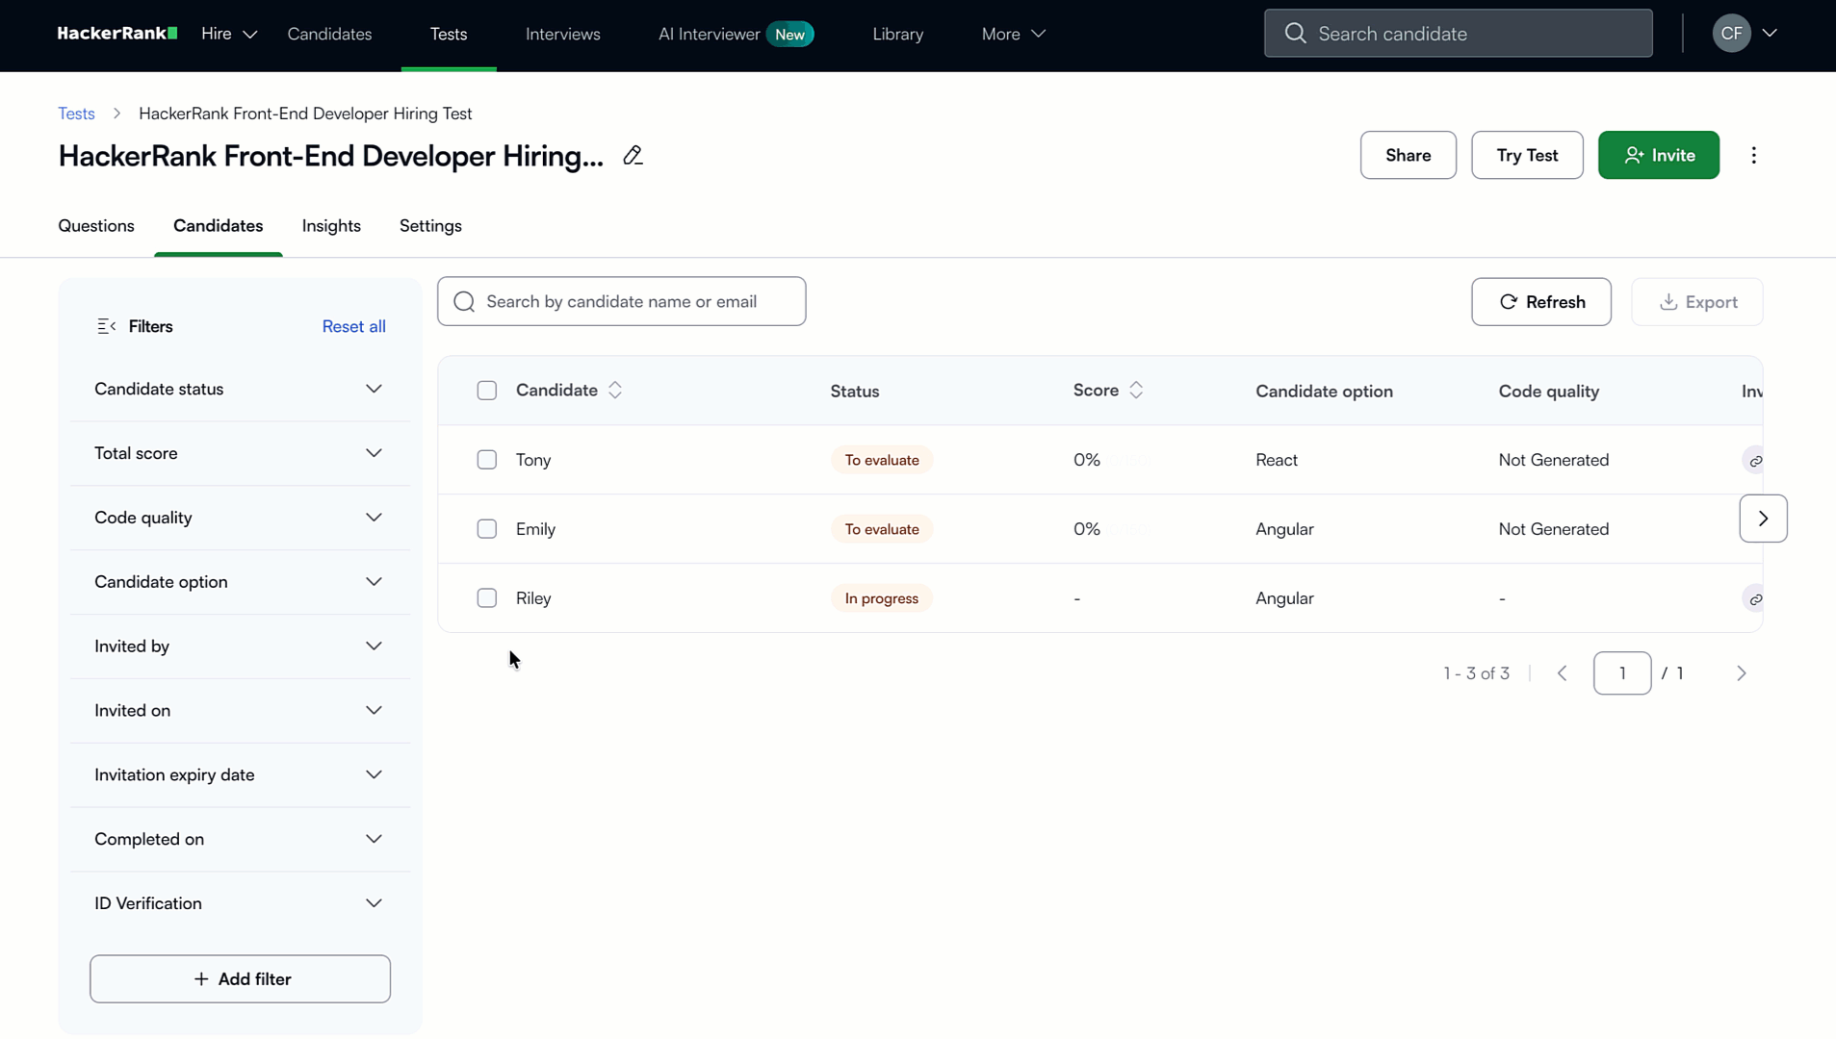Click the Refresh icon above the table
The height and width of the screenshot is (1039, 1836).
(1508, 301)
